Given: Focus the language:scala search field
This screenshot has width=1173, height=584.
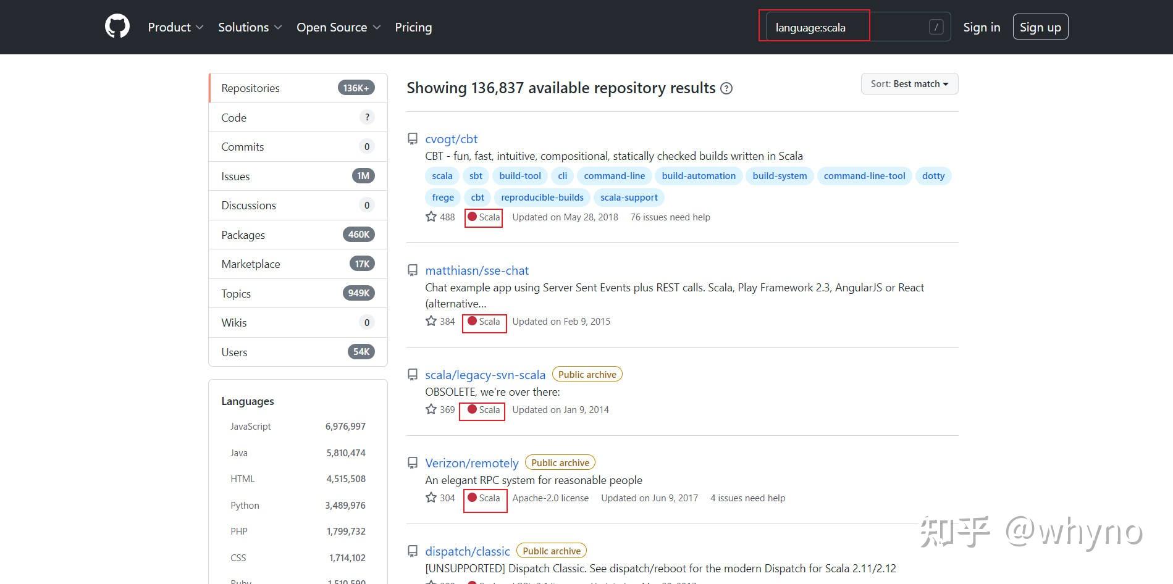Looking at the screenshot, I should coord(846,27).
